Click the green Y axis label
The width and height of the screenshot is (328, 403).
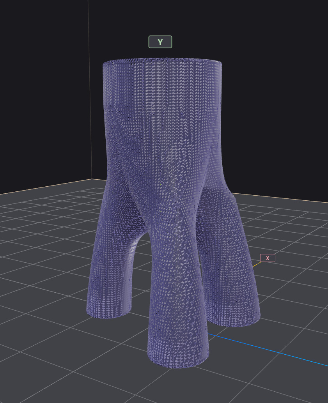point(160,42)
